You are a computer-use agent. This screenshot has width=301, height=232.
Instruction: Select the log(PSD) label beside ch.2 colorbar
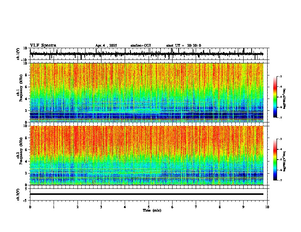(x=284, y=161)
